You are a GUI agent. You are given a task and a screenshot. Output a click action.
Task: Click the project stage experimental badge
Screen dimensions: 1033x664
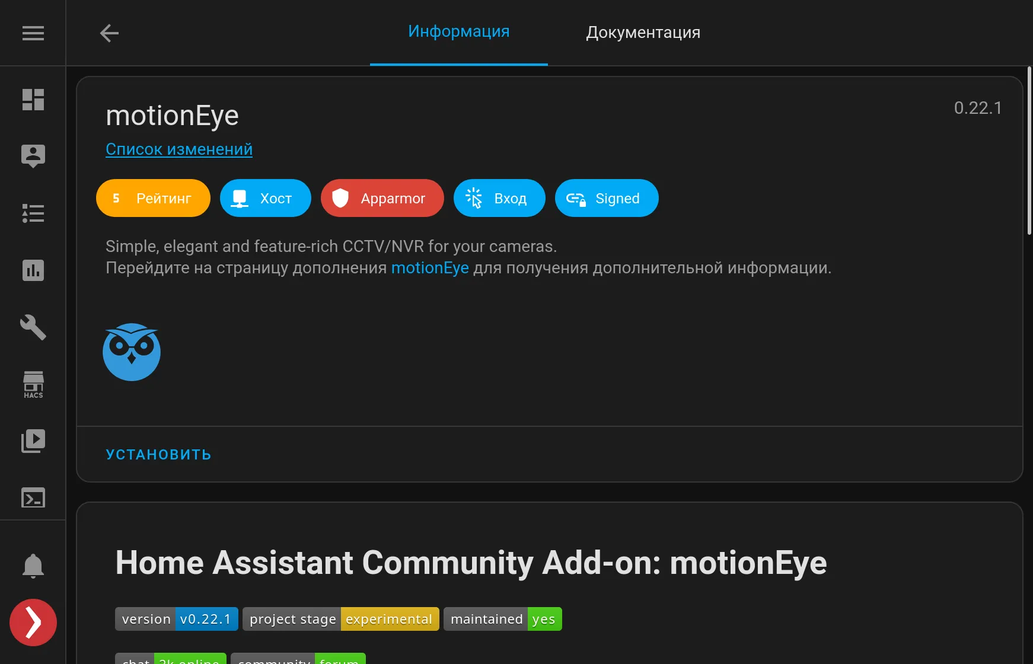[x=341, y=619]
